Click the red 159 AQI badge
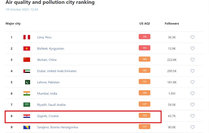 (144, 37)
